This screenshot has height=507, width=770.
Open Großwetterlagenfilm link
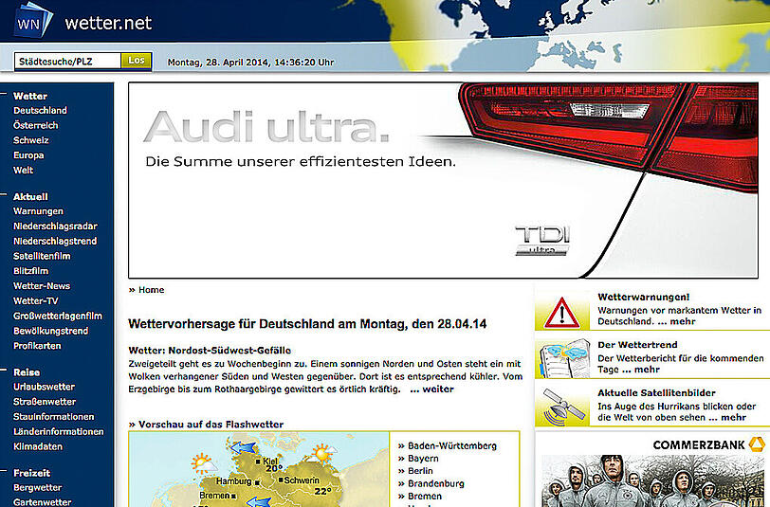(58, 316)
